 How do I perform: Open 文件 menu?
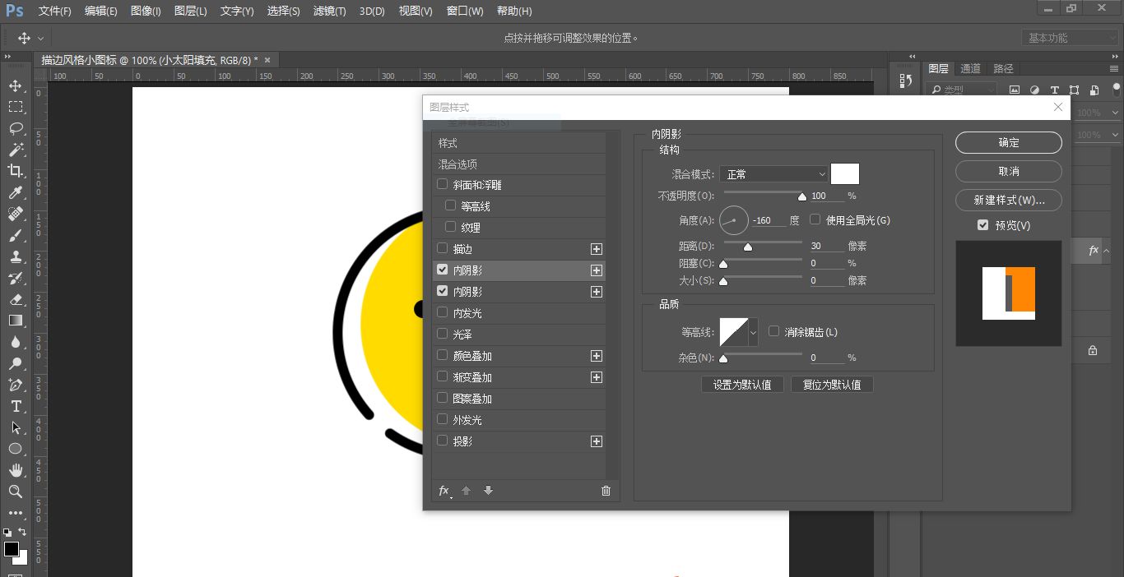[x=55, y=12]
